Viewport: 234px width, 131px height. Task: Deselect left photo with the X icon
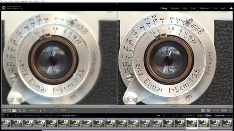[115, 106]
